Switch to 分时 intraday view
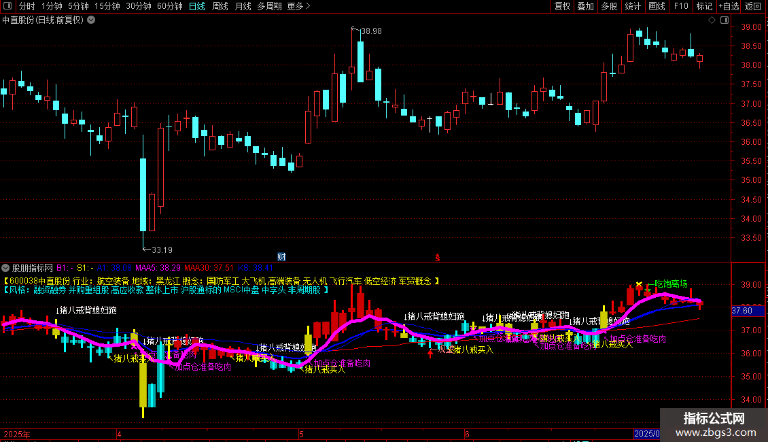 (27, 6)
